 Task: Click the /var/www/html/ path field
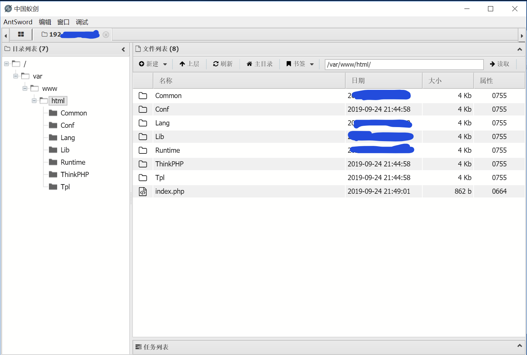(404, 64)
